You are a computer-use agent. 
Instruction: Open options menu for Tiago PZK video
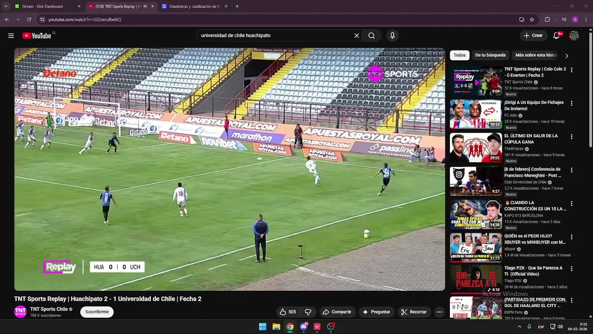point(571,269)
